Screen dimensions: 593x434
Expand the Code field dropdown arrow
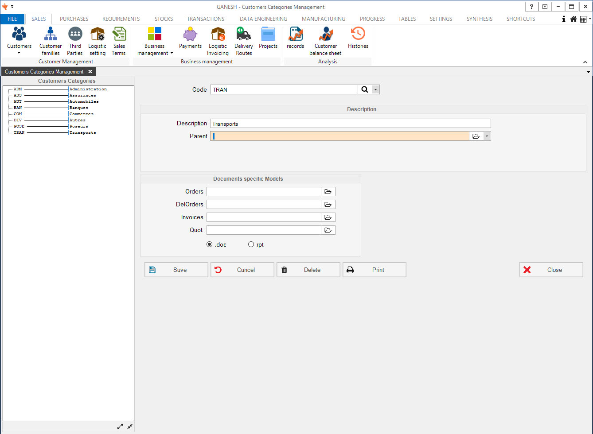375,89
